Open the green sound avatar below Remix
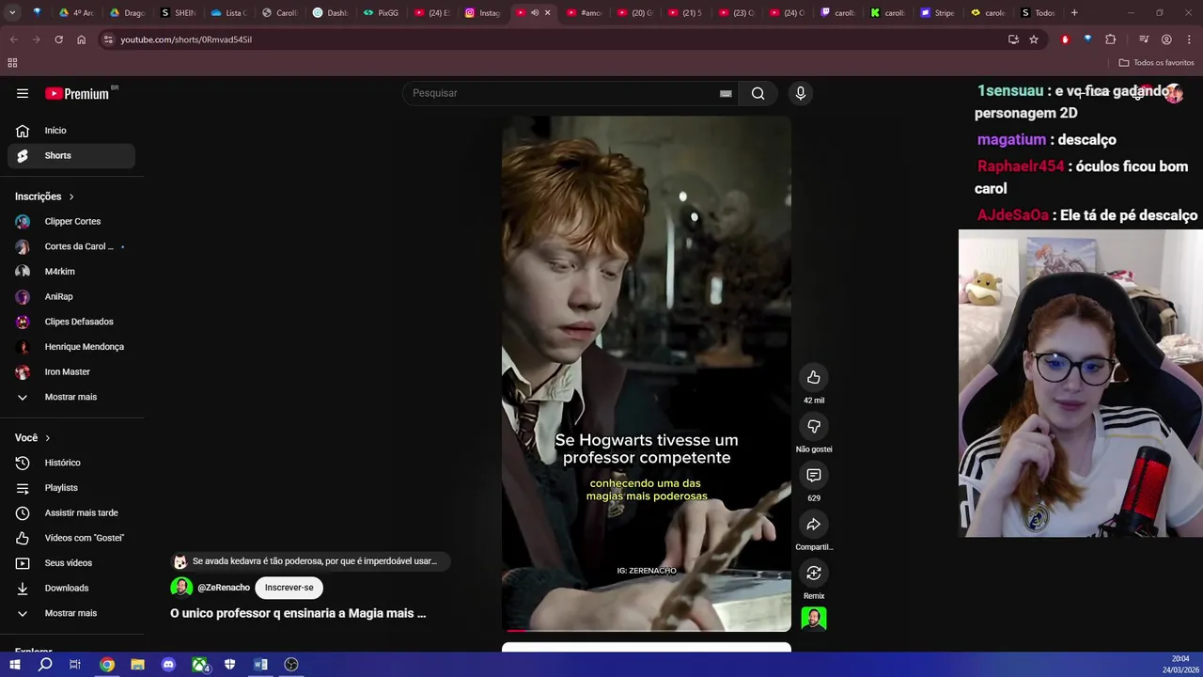Viewport: 1203px width, 677px height. (814, 619)
